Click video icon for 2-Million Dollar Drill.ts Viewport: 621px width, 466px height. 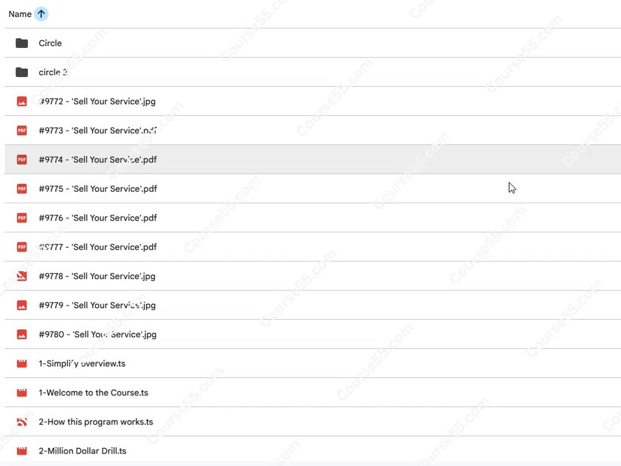coord(22,451)
